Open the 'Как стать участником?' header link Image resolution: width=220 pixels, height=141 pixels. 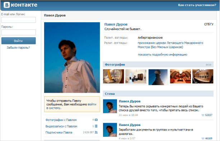pos(197,5)
